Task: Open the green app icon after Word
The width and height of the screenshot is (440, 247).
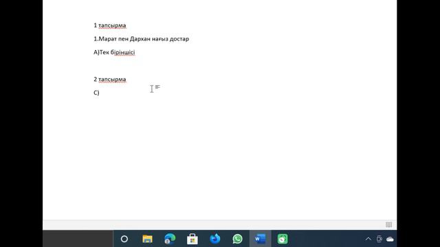Action: (283, 239)
